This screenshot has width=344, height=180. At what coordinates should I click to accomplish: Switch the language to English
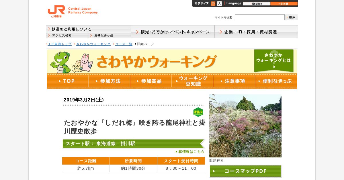(257, 4)
